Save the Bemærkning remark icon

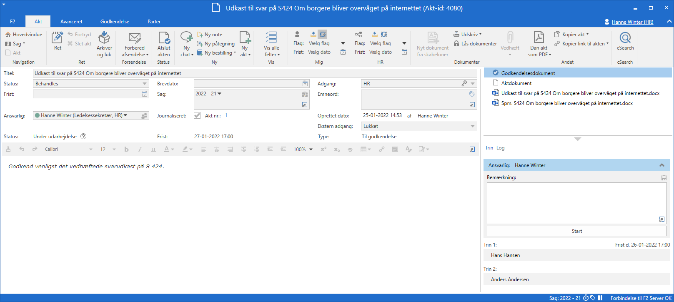point(664,178)
